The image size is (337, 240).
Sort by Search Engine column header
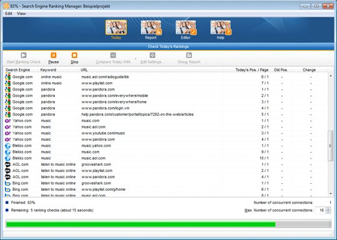coord(18,70)
